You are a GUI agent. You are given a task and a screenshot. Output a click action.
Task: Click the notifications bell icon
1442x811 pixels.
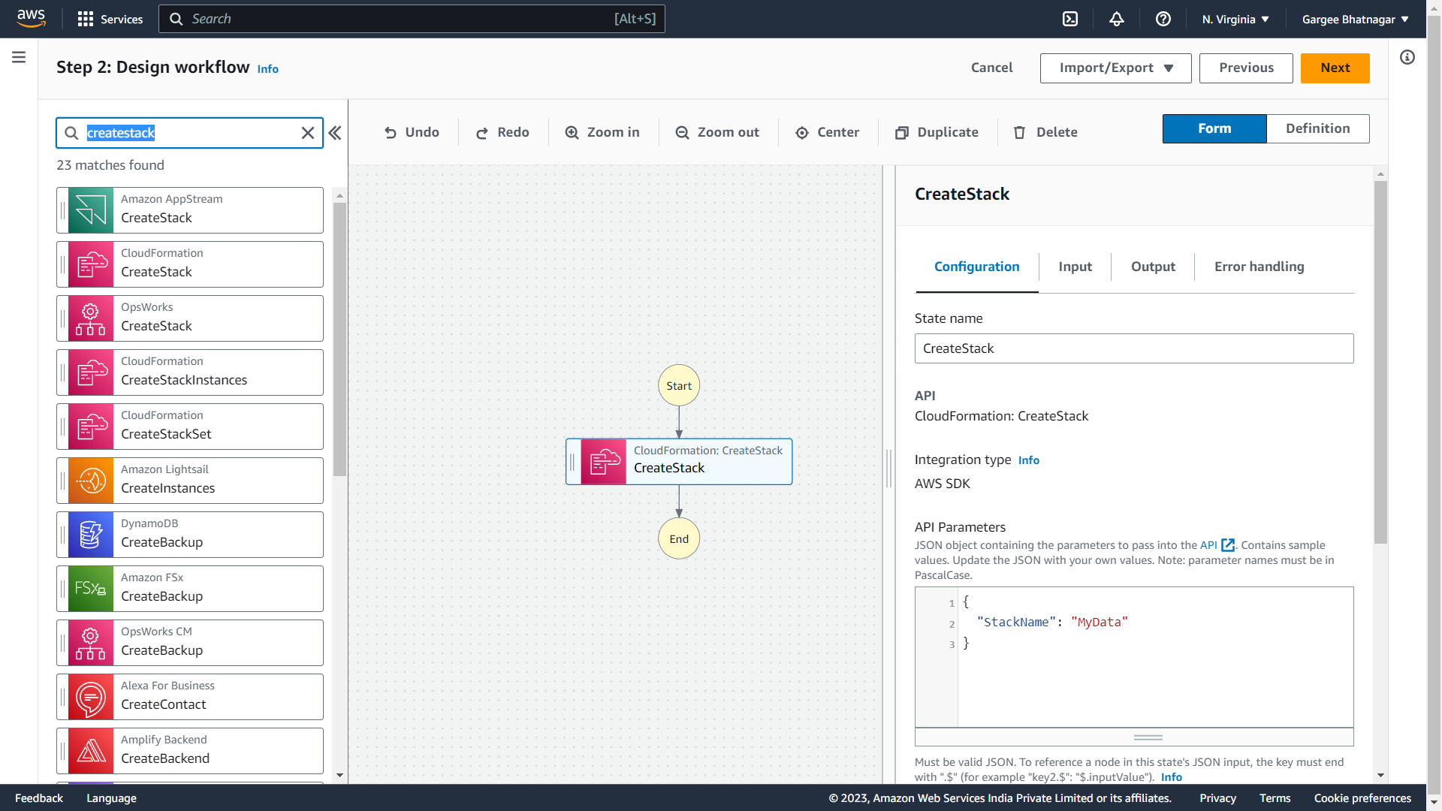tap(1117, 20)
